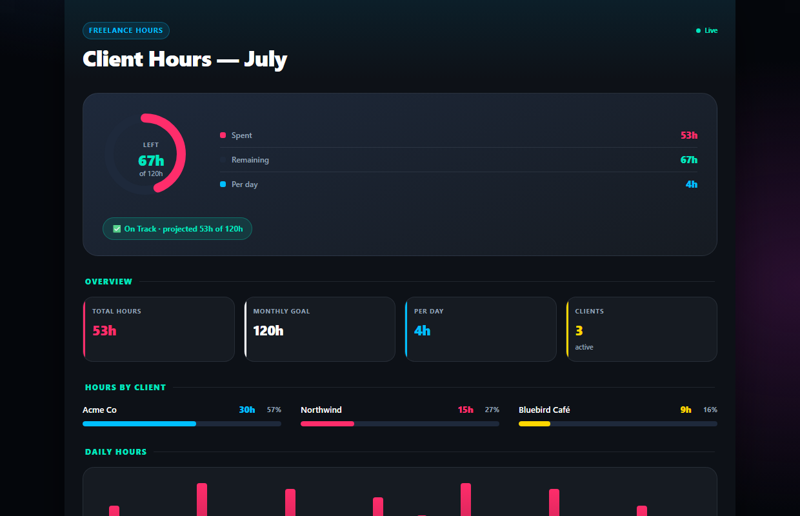Viewport: 800px width, 516px height.
Task: Open the TOTAL HOURS card
Action: click(159, 329)
